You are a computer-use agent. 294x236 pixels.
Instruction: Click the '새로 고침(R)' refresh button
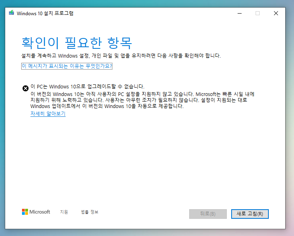(250, 214)
